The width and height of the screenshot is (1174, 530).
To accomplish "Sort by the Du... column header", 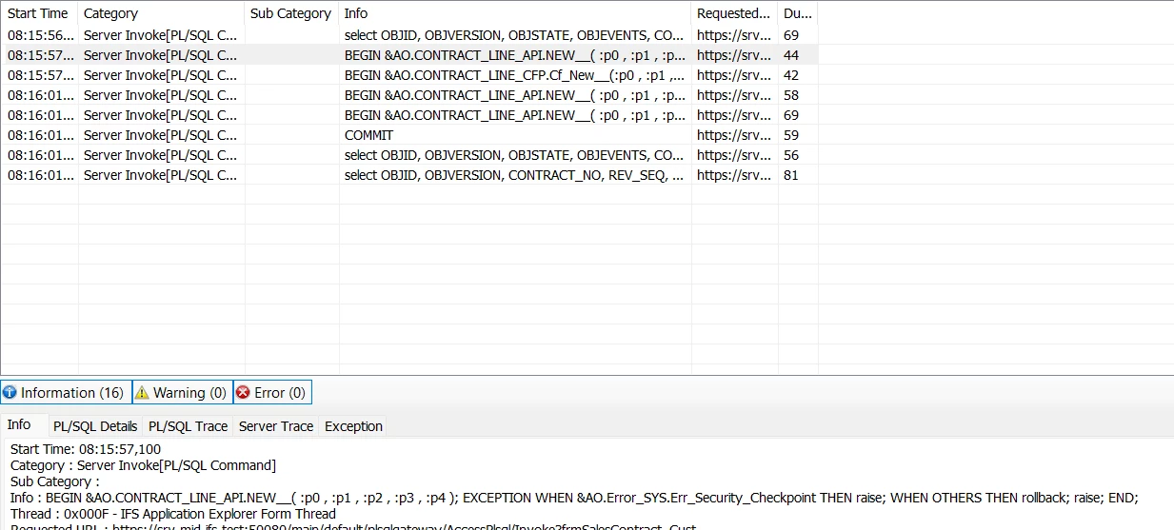I will 798,13.
